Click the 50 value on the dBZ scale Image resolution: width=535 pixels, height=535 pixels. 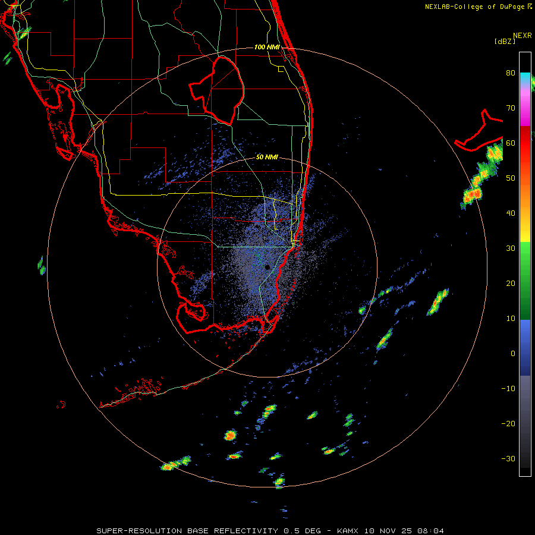[x=511, y=178]
